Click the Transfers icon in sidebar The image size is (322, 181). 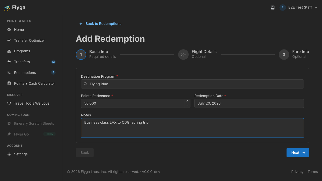pos(9,62)
